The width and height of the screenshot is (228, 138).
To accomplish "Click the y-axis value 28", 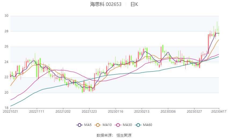I will coord(6,31).
